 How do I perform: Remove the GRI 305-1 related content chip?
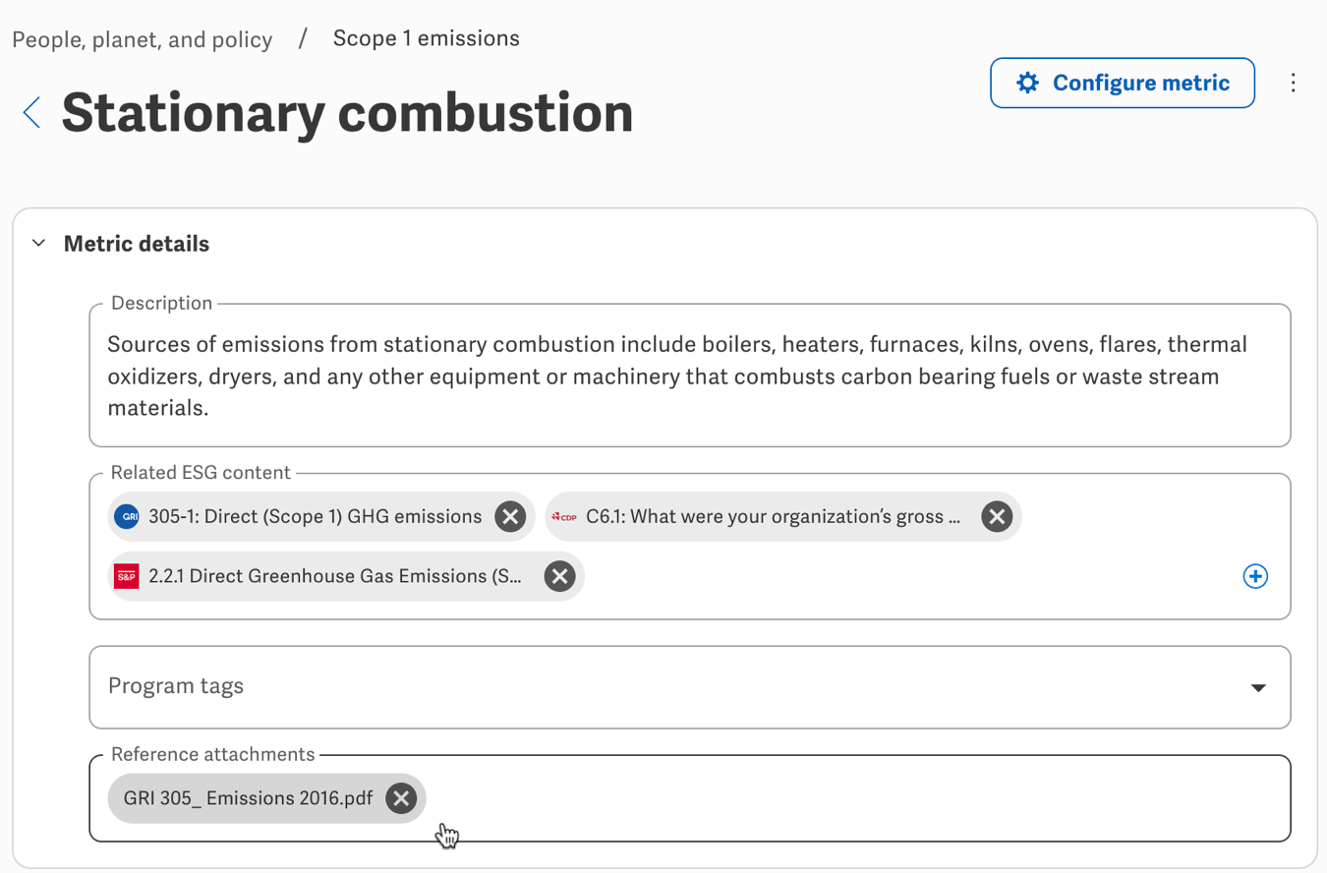[510, 516]
